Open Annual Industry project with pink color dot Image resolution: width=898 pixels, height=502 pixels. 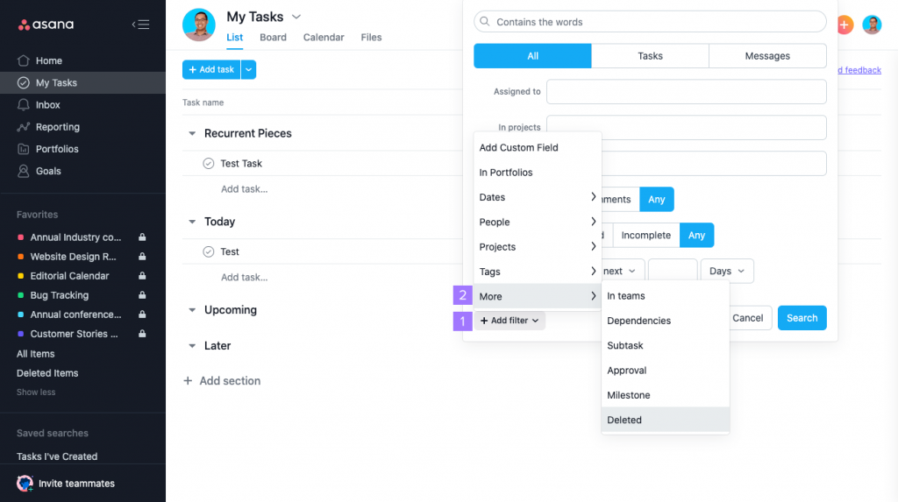pyautogui.click(x=75, y=237)
